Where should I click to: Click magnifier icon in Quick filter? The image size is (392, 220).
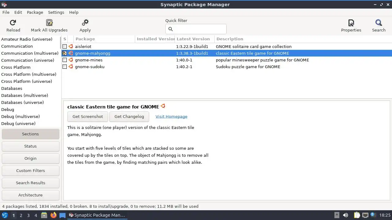(x=171, y=29)
